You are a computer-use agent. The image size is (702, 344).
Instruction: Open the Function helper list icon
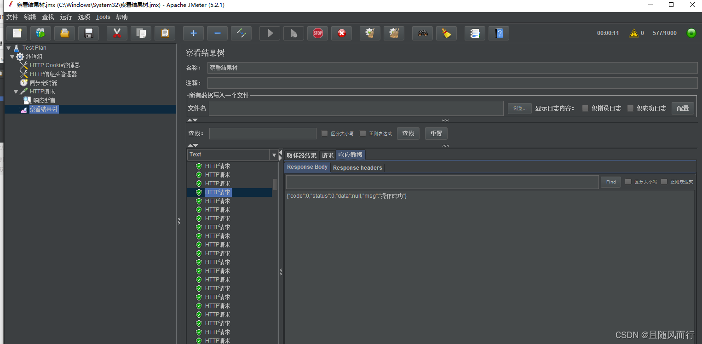(x=475, y=33)
